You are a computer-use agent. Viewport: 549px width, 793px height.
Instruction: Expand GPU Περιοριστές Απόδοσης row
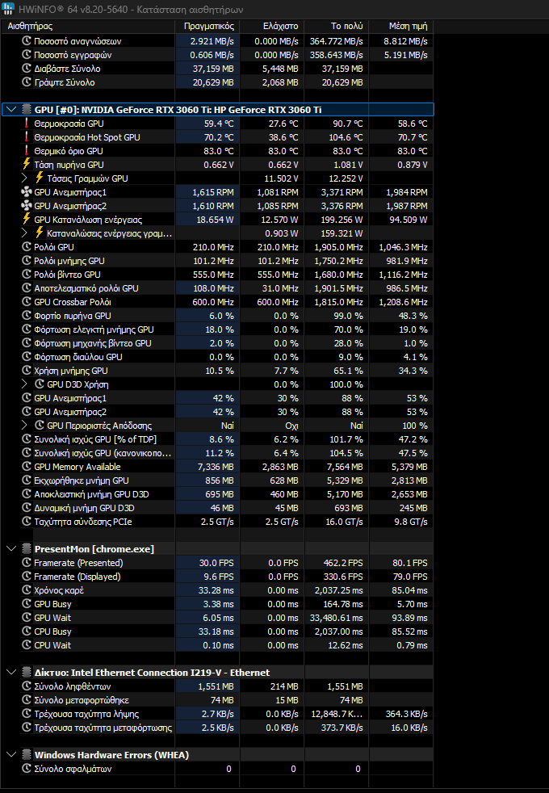click(x=24, y=426)
